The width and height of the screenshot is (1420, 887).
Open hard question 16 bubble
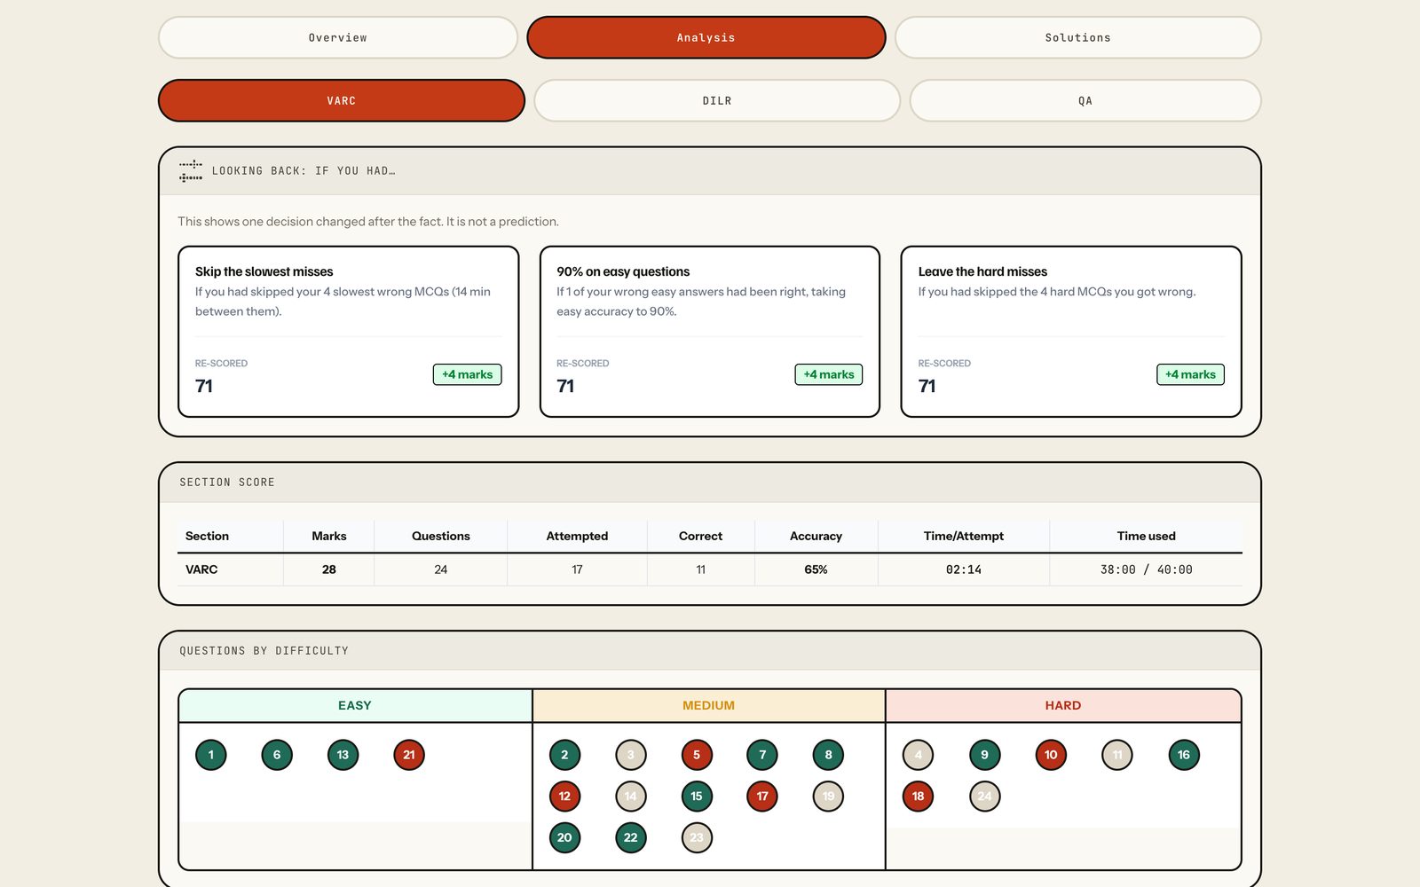[1184, 755]
